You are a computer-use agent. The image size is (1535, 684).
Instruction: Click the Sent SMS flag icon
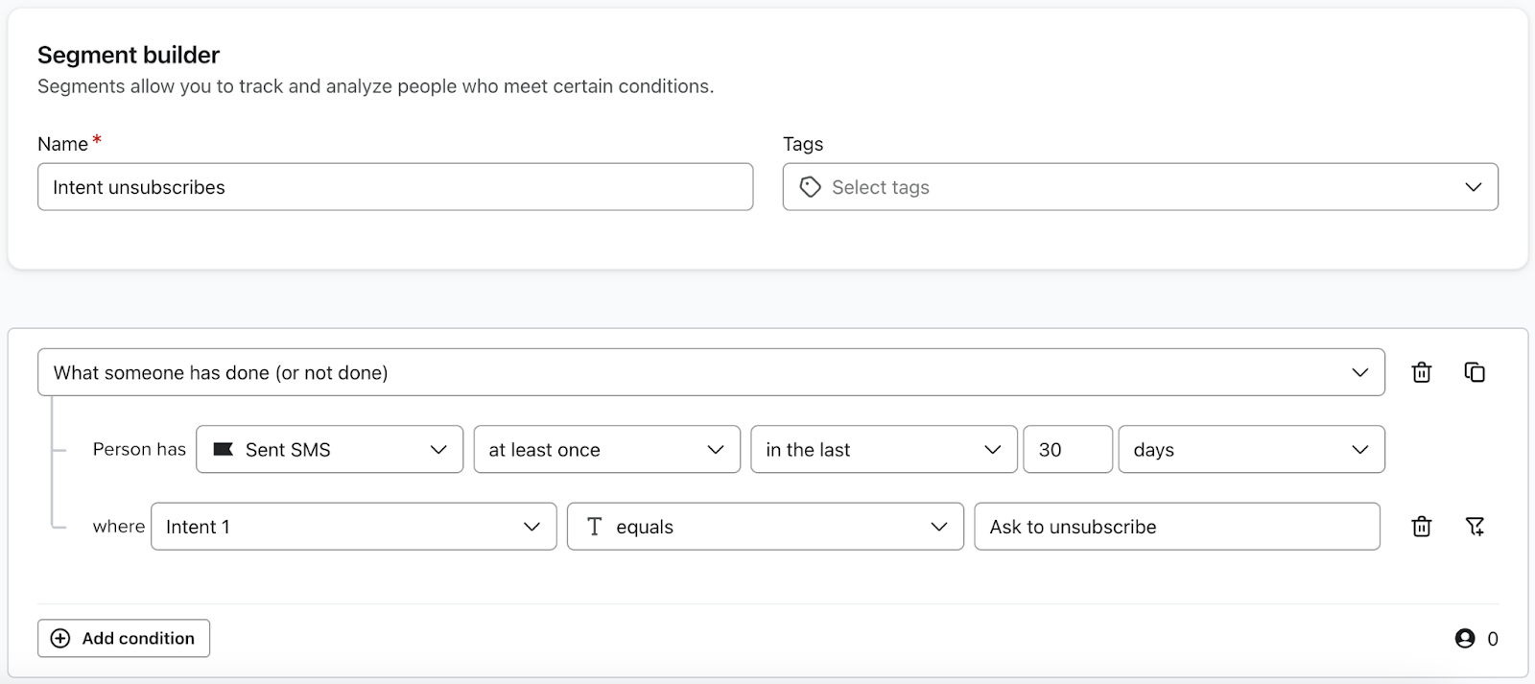224,450
